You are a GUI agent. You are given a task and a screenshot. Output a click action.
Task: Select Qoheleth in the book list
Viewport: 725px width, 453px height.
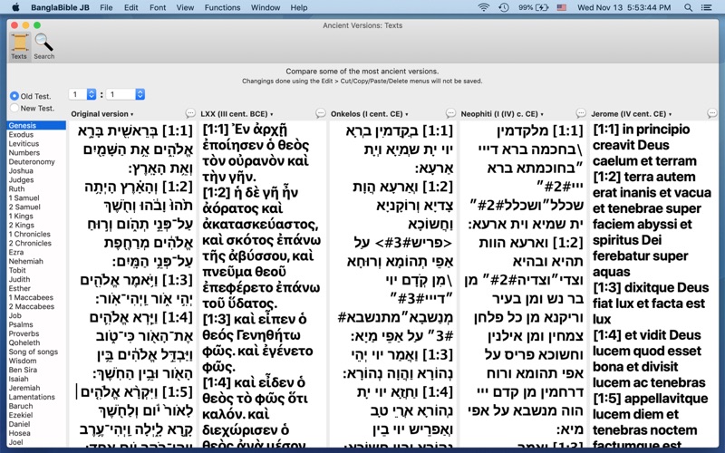[x=36, y=342]
